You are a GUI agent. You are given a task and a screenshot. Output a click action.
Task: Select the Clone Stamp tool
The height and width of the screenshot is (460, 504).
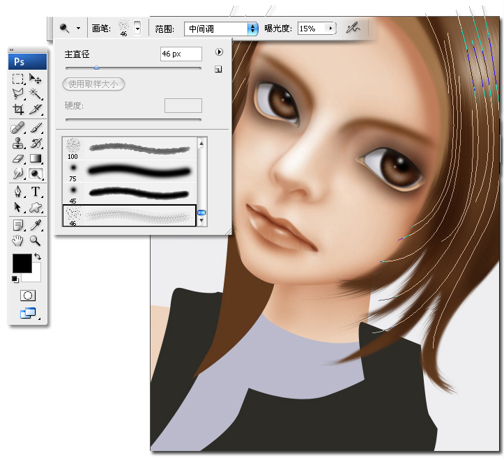pos(18,144)
